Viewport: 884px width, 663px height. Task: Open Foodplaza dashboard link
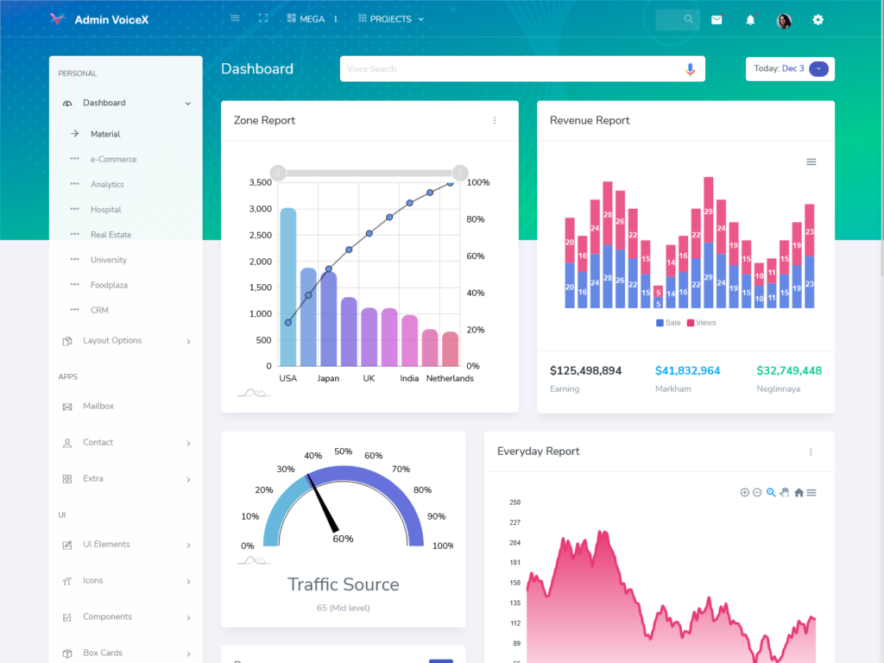tap(109, 285)
